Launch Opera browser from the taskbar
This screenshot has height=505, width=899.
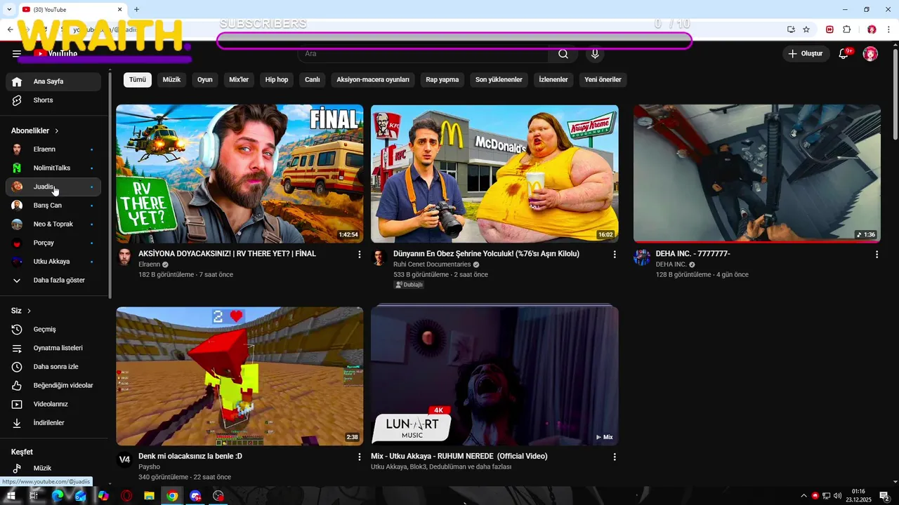126,496
